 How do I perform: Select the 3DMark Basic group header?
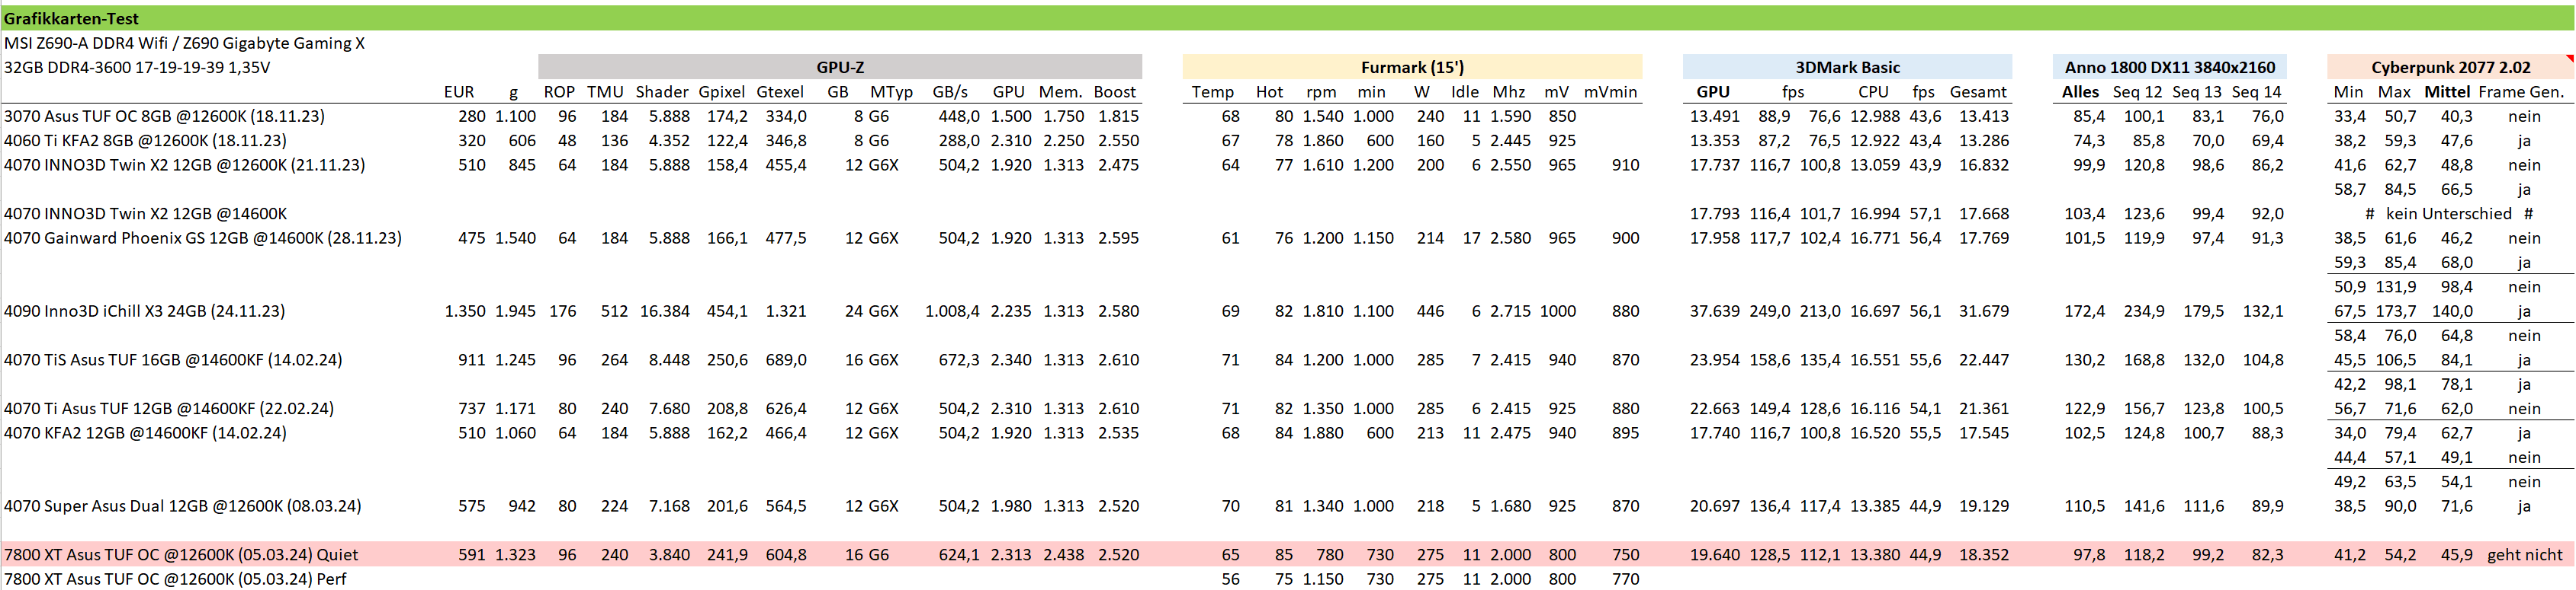[x=1846, y=67]
